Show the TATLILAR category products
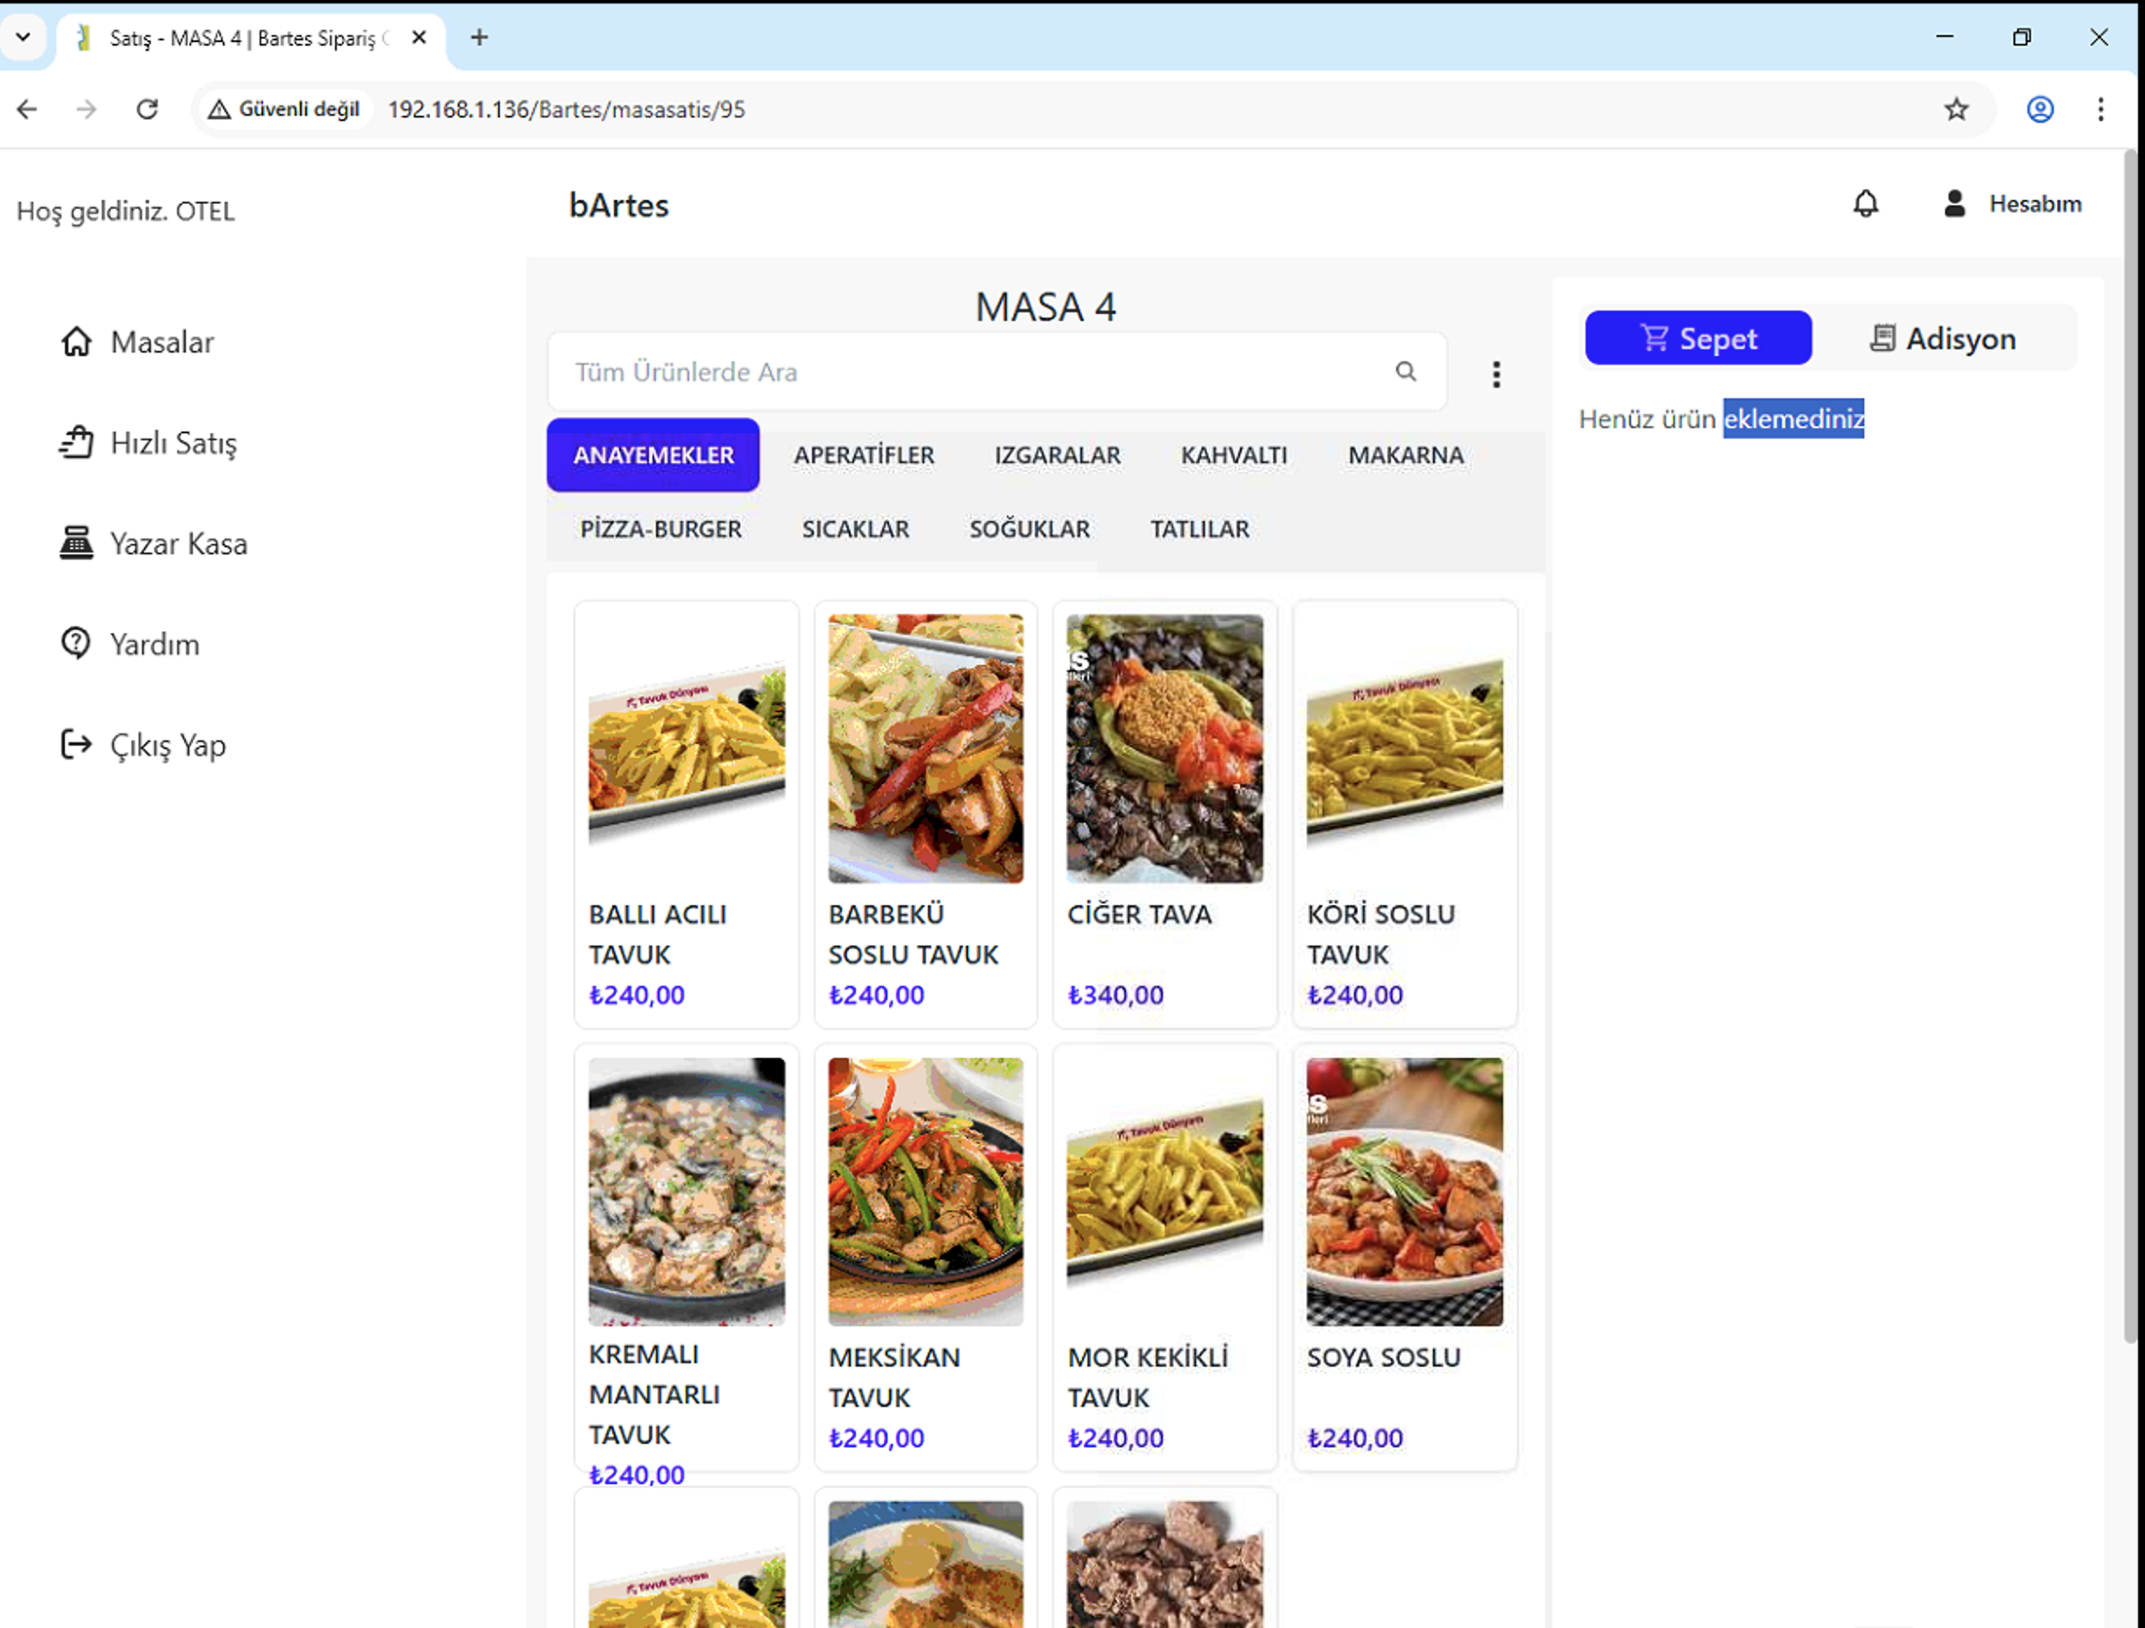 (x=1199, y=530)
